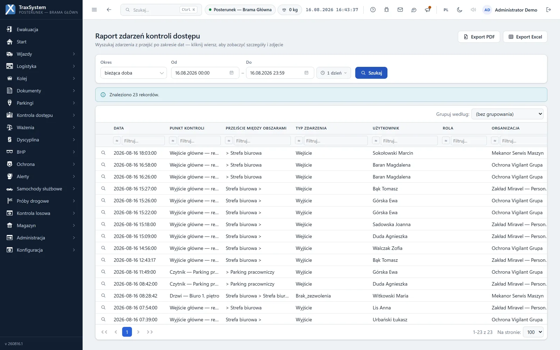
Task: Click Export Excel button
Action: [525, 37]
